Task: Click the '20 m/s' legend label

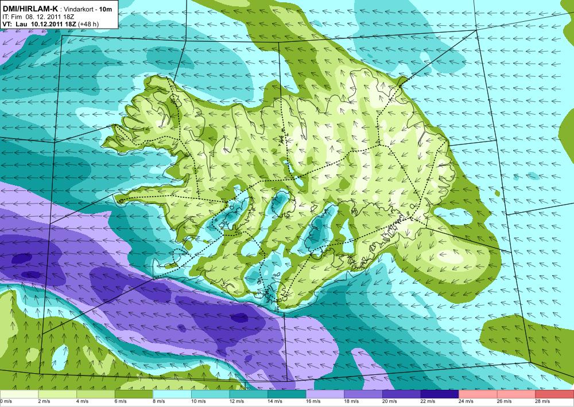Action: pos(390,401)
